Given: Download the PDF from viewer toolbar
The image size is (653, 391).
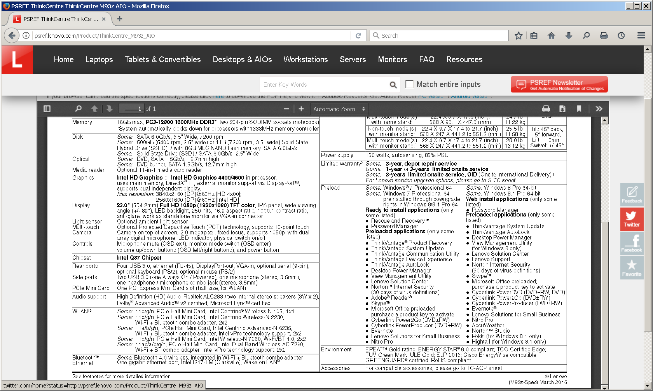Looking at the screenshot, I should (562, 109).
